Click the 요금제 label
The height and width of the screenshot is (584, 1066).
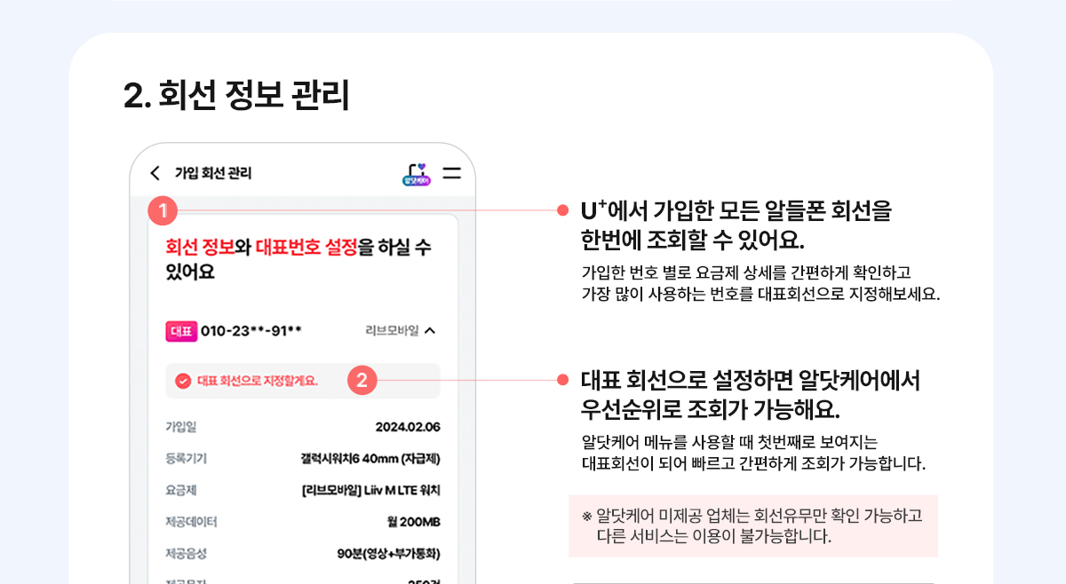tap(181, 491)
